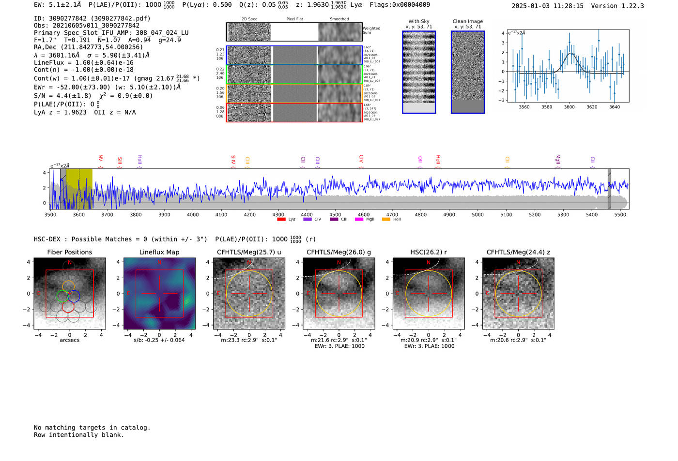Open the Lineflux Map panel

click(x=159, y=293)
